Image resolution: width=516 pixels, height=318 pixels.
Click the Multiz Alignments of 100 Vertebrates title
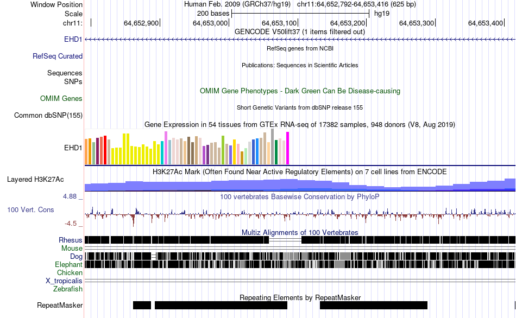[x=300, y=232]
